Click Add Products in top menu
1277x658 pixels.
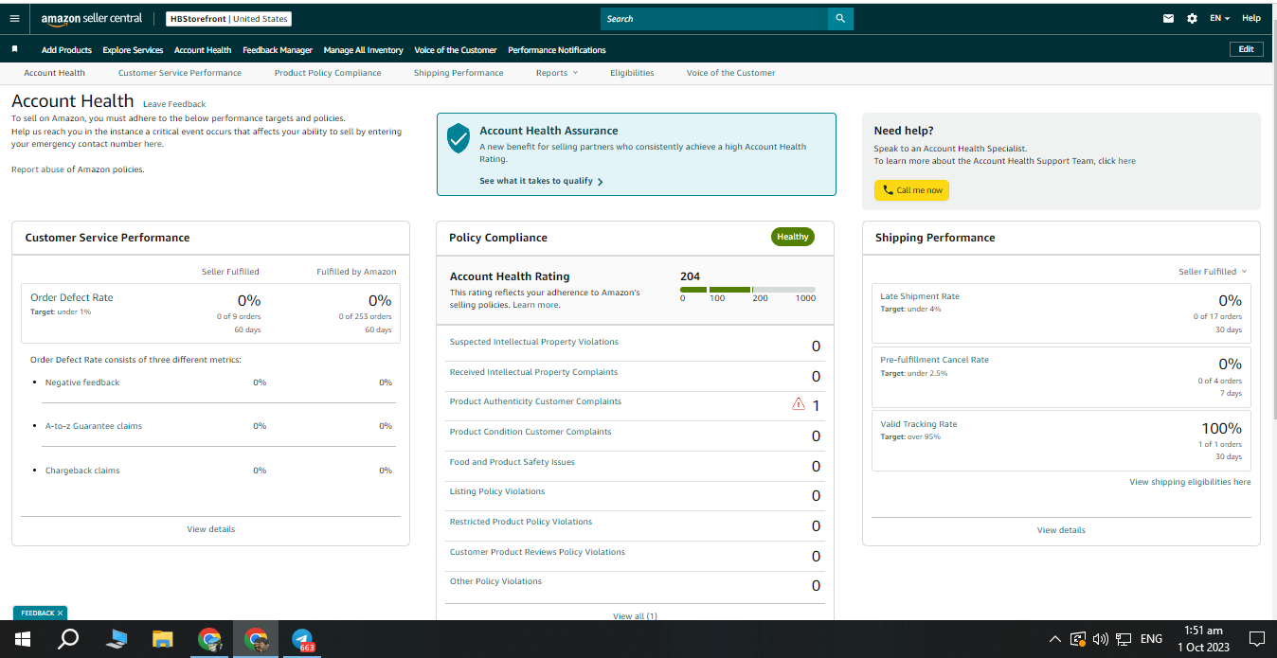(x=66, y=50)
